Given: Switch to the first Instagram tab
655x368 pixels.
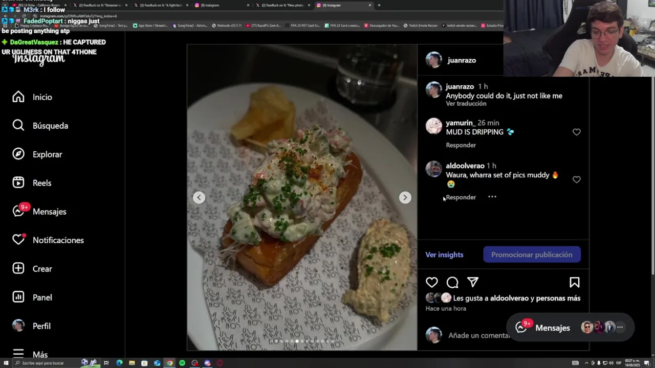Looking at the screenshot, I should coord(223,5).
